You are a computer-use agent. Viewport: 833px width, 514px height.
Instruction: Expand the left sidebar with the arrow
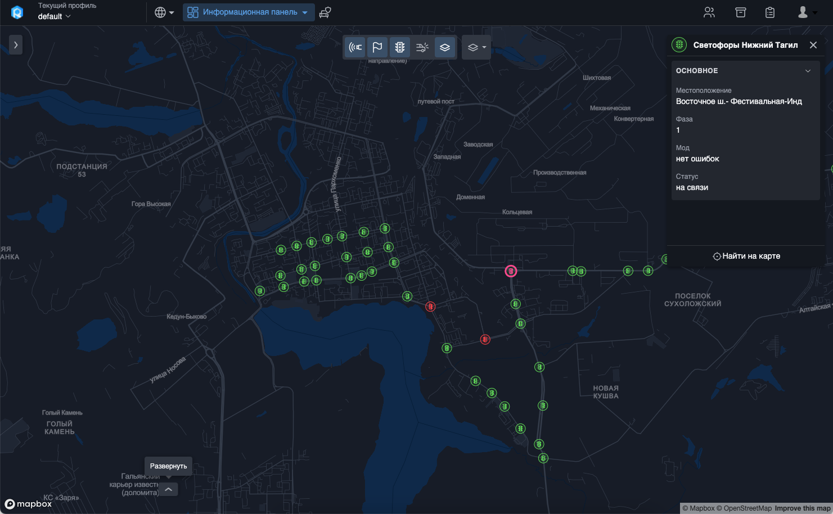click(16, 45)
